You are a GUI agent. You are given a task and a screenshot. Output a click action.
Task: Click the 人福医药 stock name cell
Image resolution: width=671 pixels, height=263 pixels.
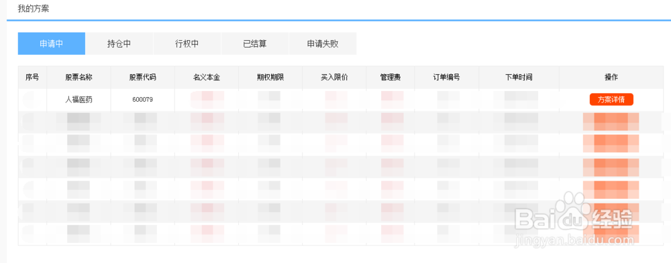pyautogui.click(x=79, y=100)
